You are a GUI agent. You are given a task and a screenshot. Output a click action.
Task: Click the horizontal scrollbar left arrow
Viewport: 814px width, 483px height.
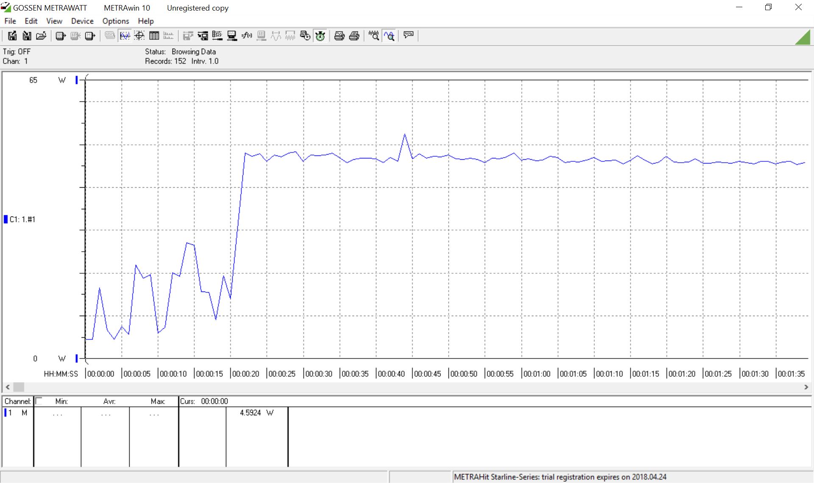click(7, 387)
